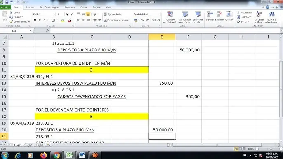Screen dimensions: 283x159
Task: Open Buscar y seleccionar menu
Action: coord(271,17)
